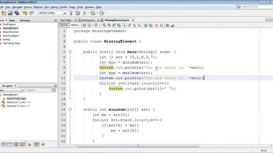Image resolution: width=273 pixels, height=153 pixels.
Task: Collapse the minimum method fold on line 16
Action: (x=70, y=109)
